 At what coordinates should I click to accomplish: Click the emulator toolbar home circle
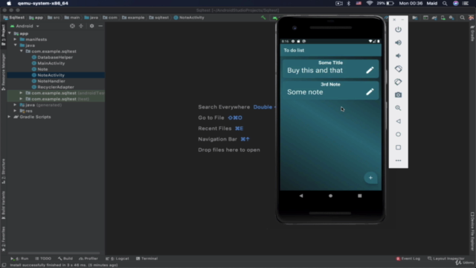[x=398, y=134]
